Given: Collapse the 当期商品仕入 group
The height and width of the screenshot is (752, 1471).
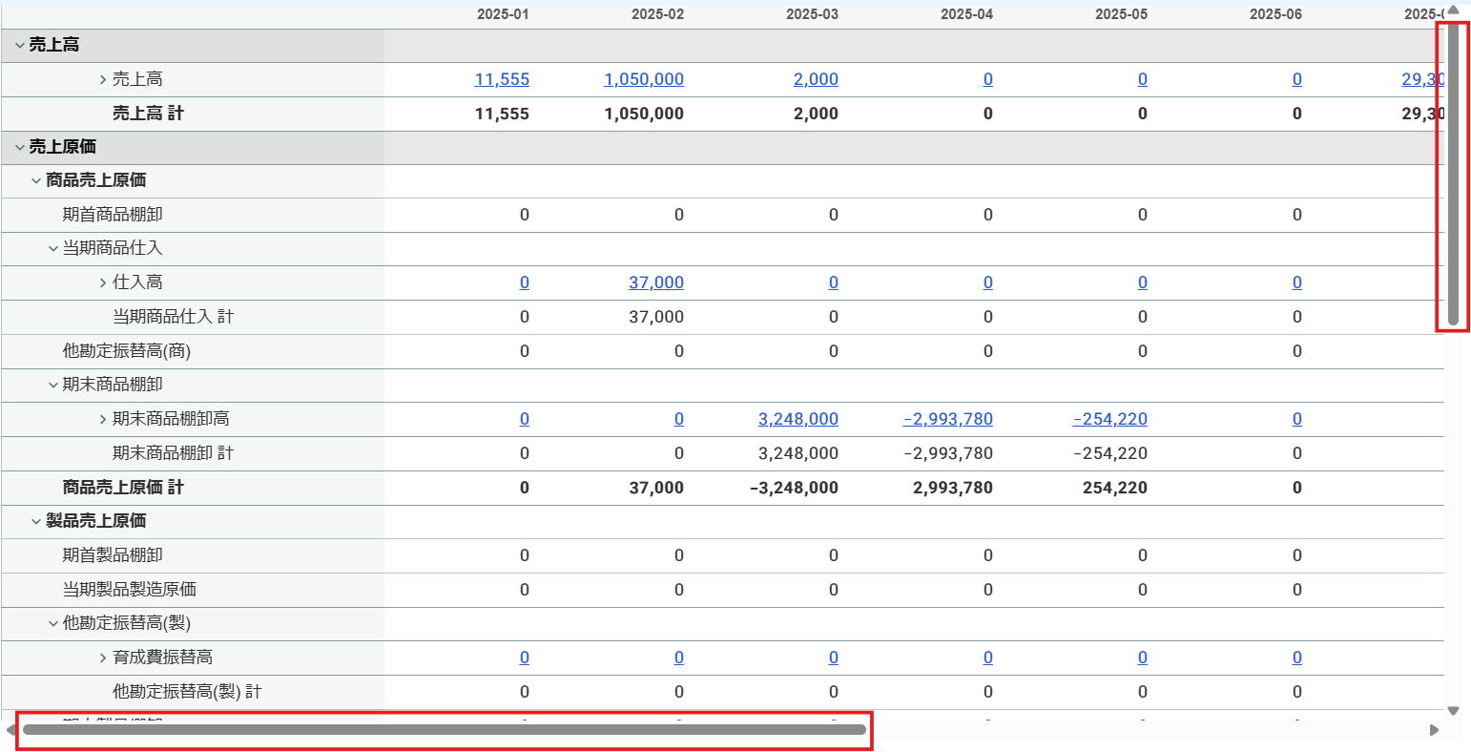Looking at the screenshot, I should (x=53, y=248).
